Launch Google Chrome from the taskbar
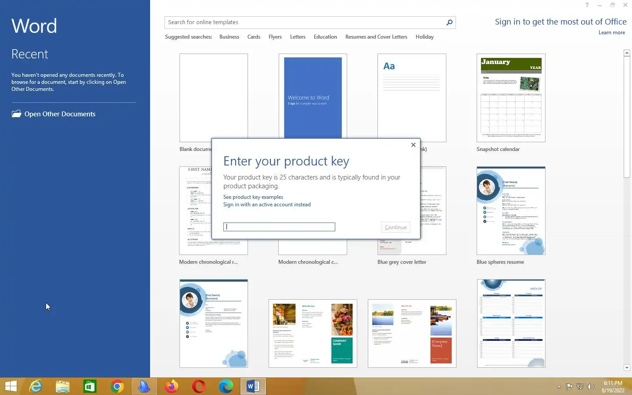Image resolution: width=632 pixels, height=395 pixels. [x=117, y=386]
